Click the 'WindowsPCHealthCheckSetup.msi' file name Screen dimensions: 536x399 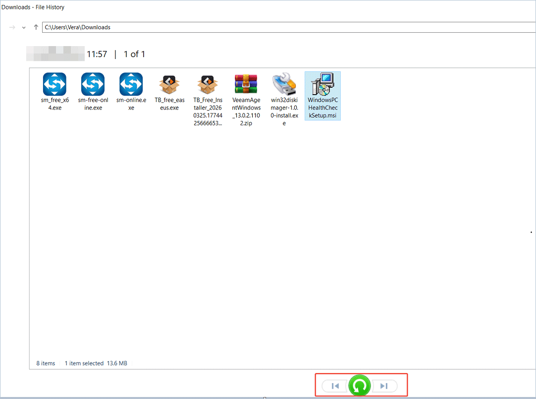(322, 108)
